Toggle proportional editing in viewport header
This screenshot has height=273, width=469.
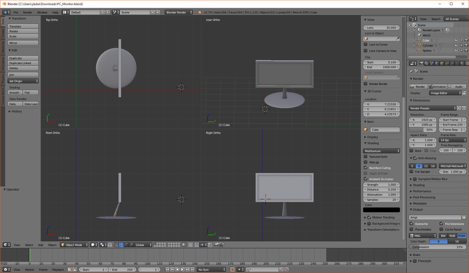[191, 245]
